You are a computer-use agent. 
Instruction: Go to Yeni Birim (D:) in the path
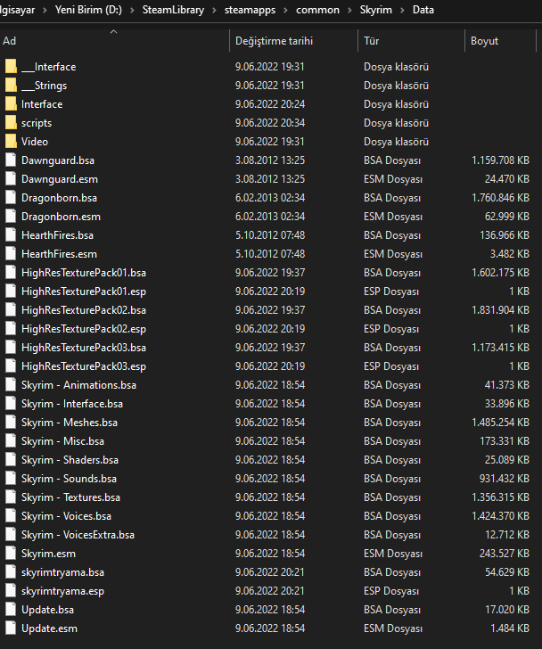coord(88,10)
